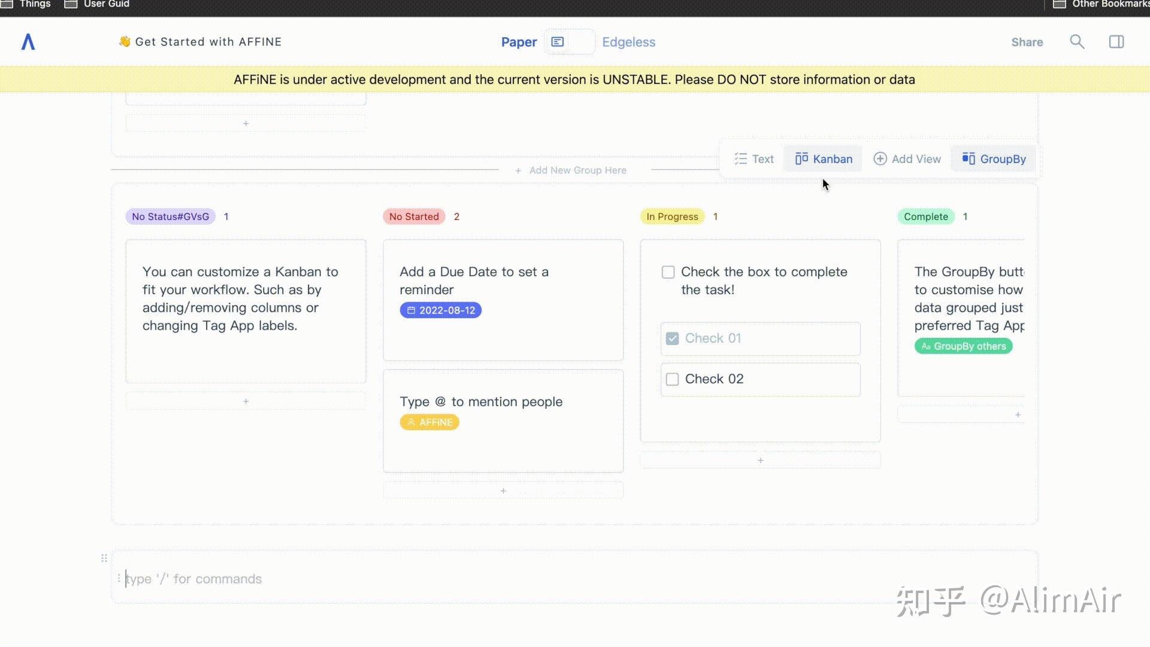The height and width of the screenshot is (647, 1150).
Task: Click the AFFiNE logo icon
Action: point(28,42)
